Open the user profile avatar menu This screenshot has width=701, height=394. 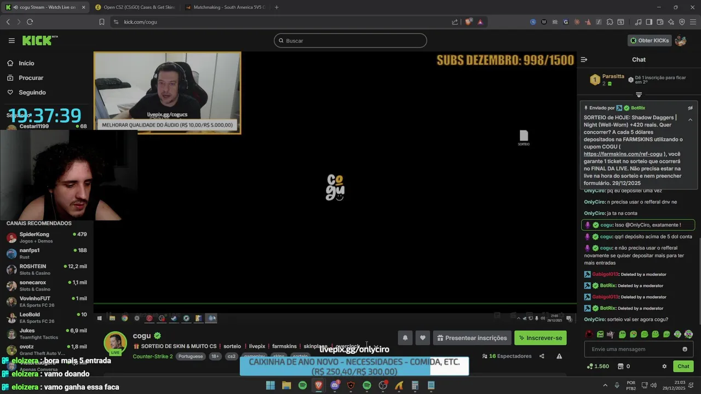tap(681, 40)
